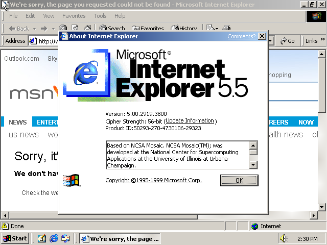Select the NEWS tab on the MSN page
The image size is (327, 245).
point(18,122)
